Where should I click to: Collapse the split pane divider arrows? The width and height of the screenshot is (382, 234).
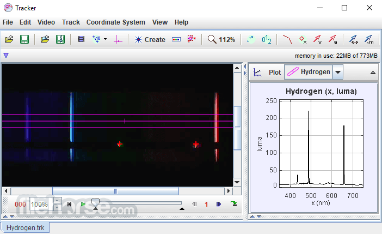(245, 69)
